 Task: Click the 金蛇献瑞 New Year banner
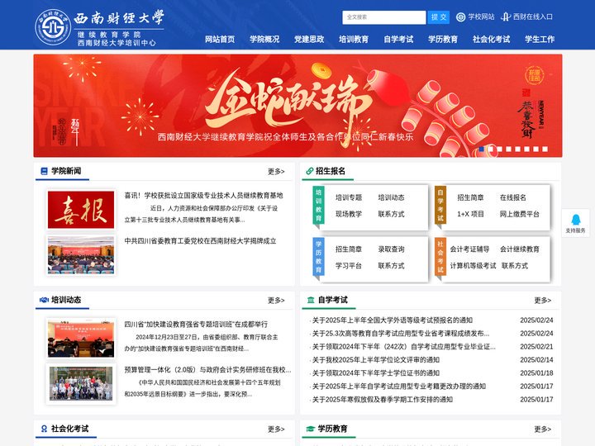(297, 106)
